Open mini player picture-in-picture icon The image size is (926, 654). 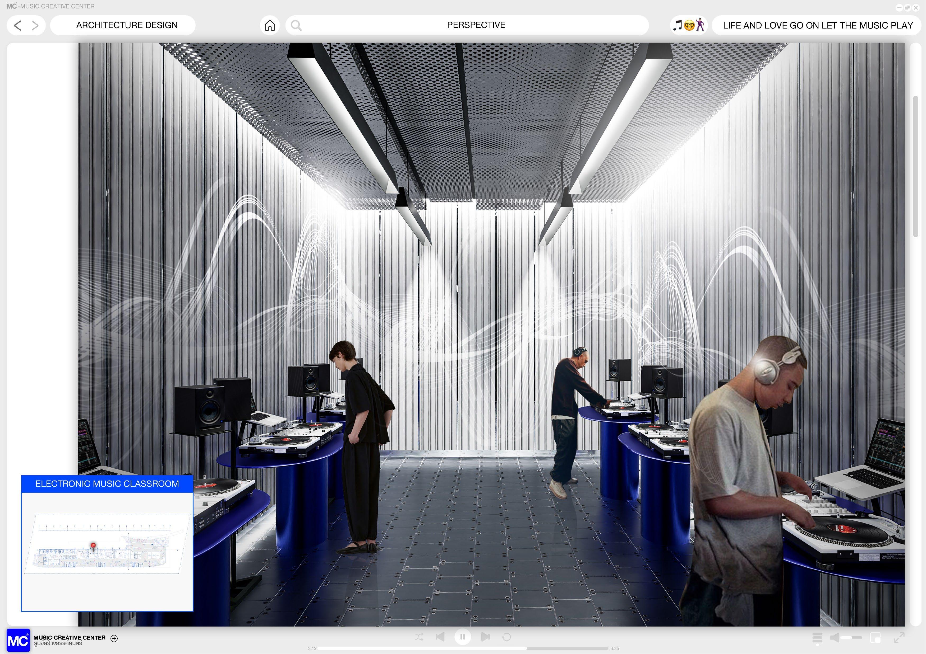pyautogui.click(x=875, y=637)
